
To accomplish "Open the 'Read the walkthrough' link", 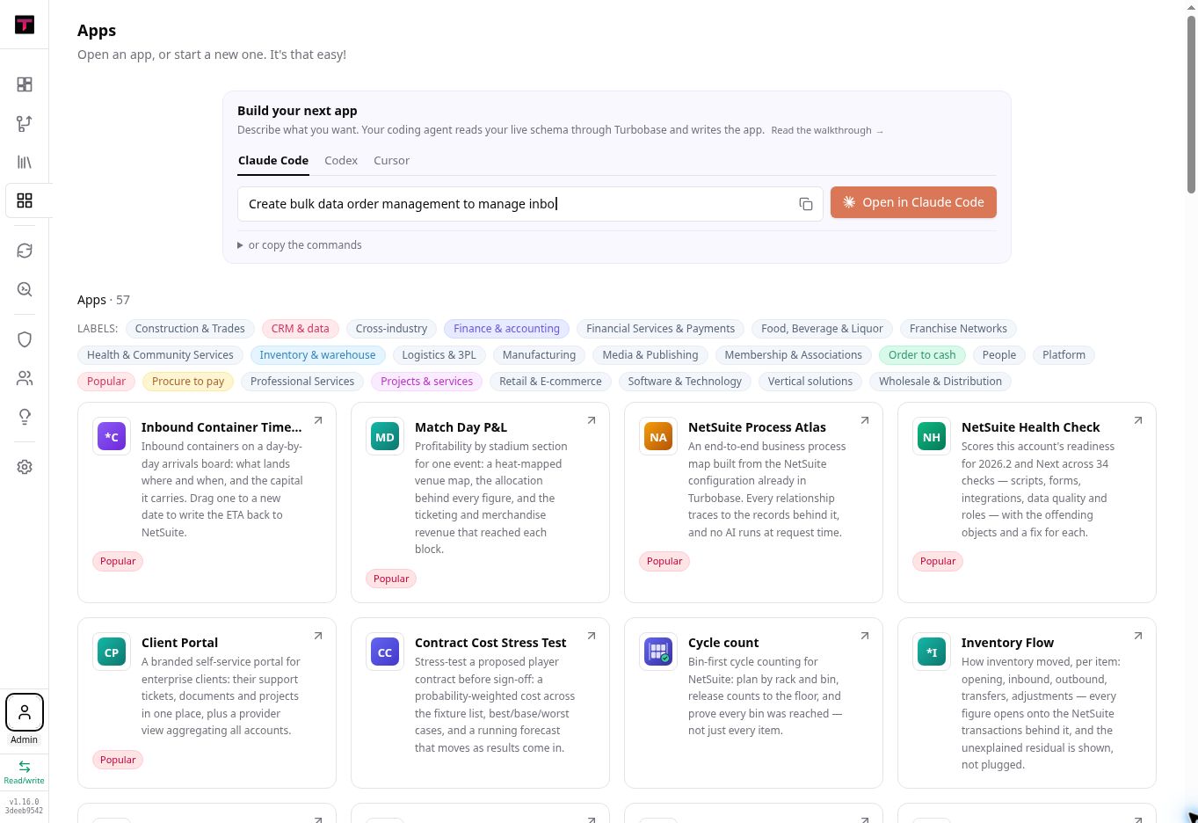I will (x=827, y=130).
